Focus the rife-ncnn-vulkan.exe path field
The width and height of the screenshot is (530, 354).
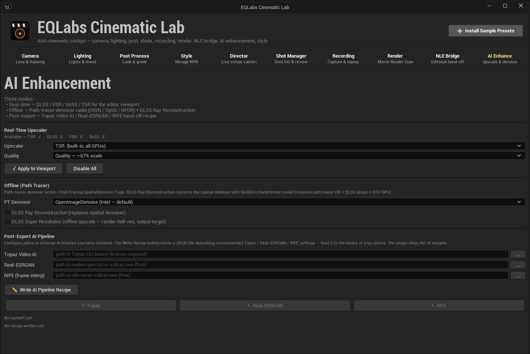(x=280, y=275)
